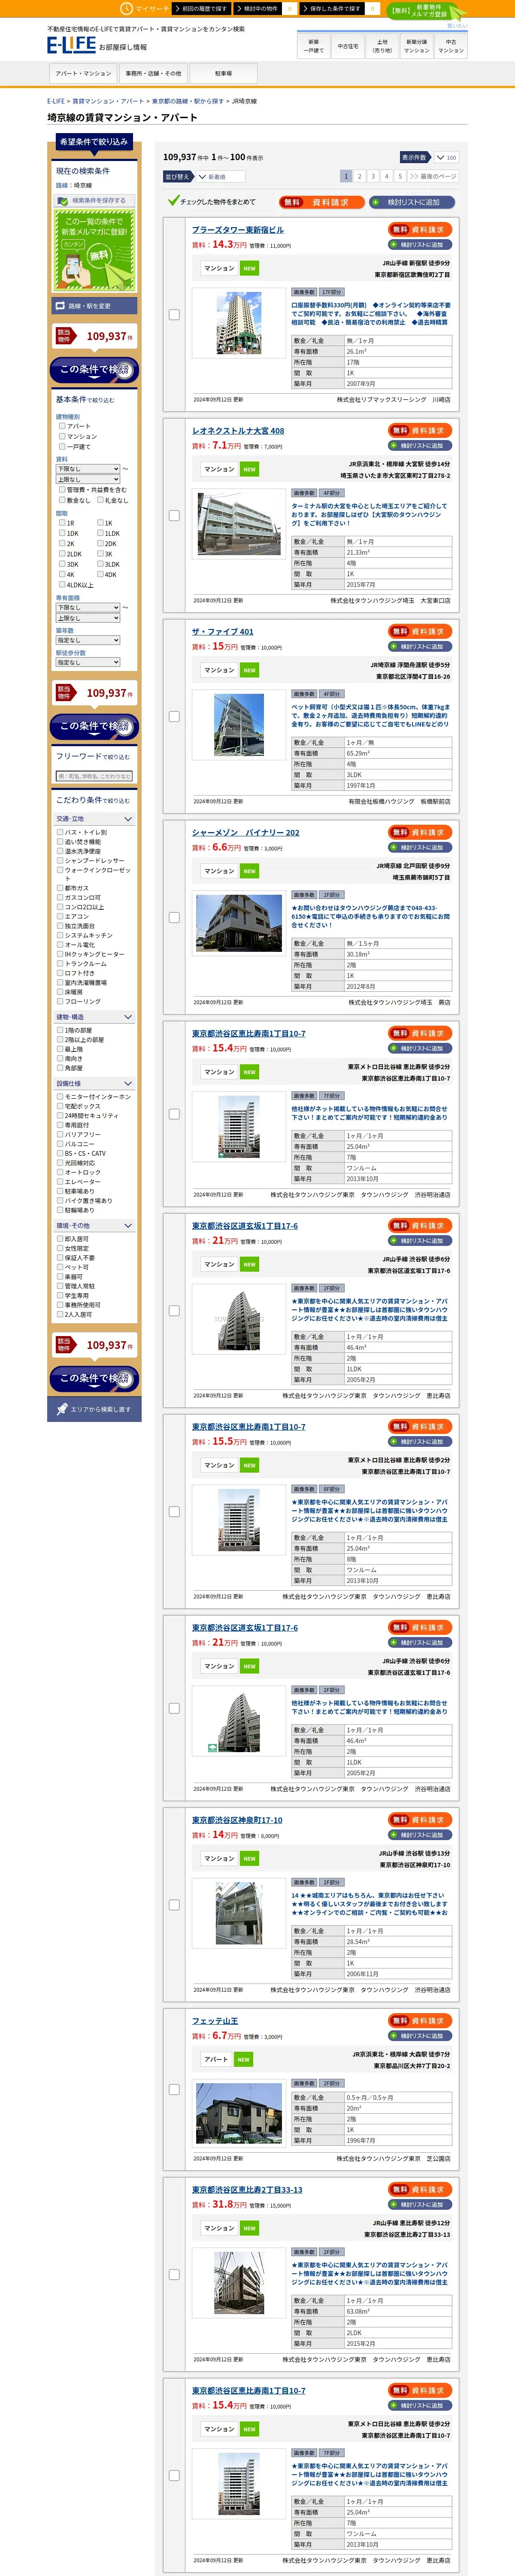Screen dimensions: 515x2576
Task: Open the 駅徒歩分数 指定なし dropdown
Action: tap(88, 662)
